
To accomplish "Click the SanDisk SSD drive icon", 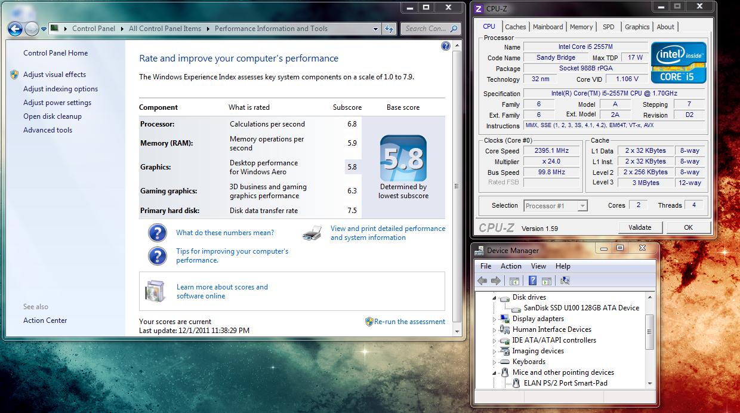I will click(x=516, y=309).
